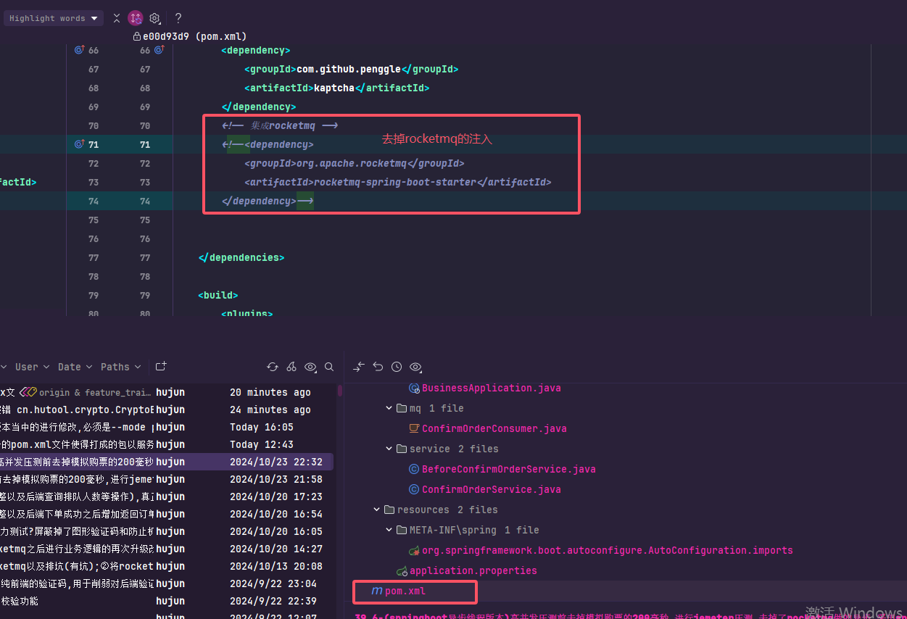Screen dimensions: 907x619
Task: Open diff viewer help question mark
Action: (178, 18)
